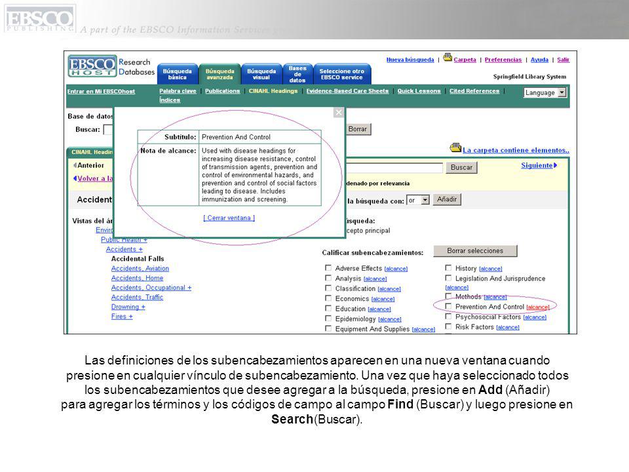Check the Analysis subheading
The image size is (629, 472).
click(328, 278)
